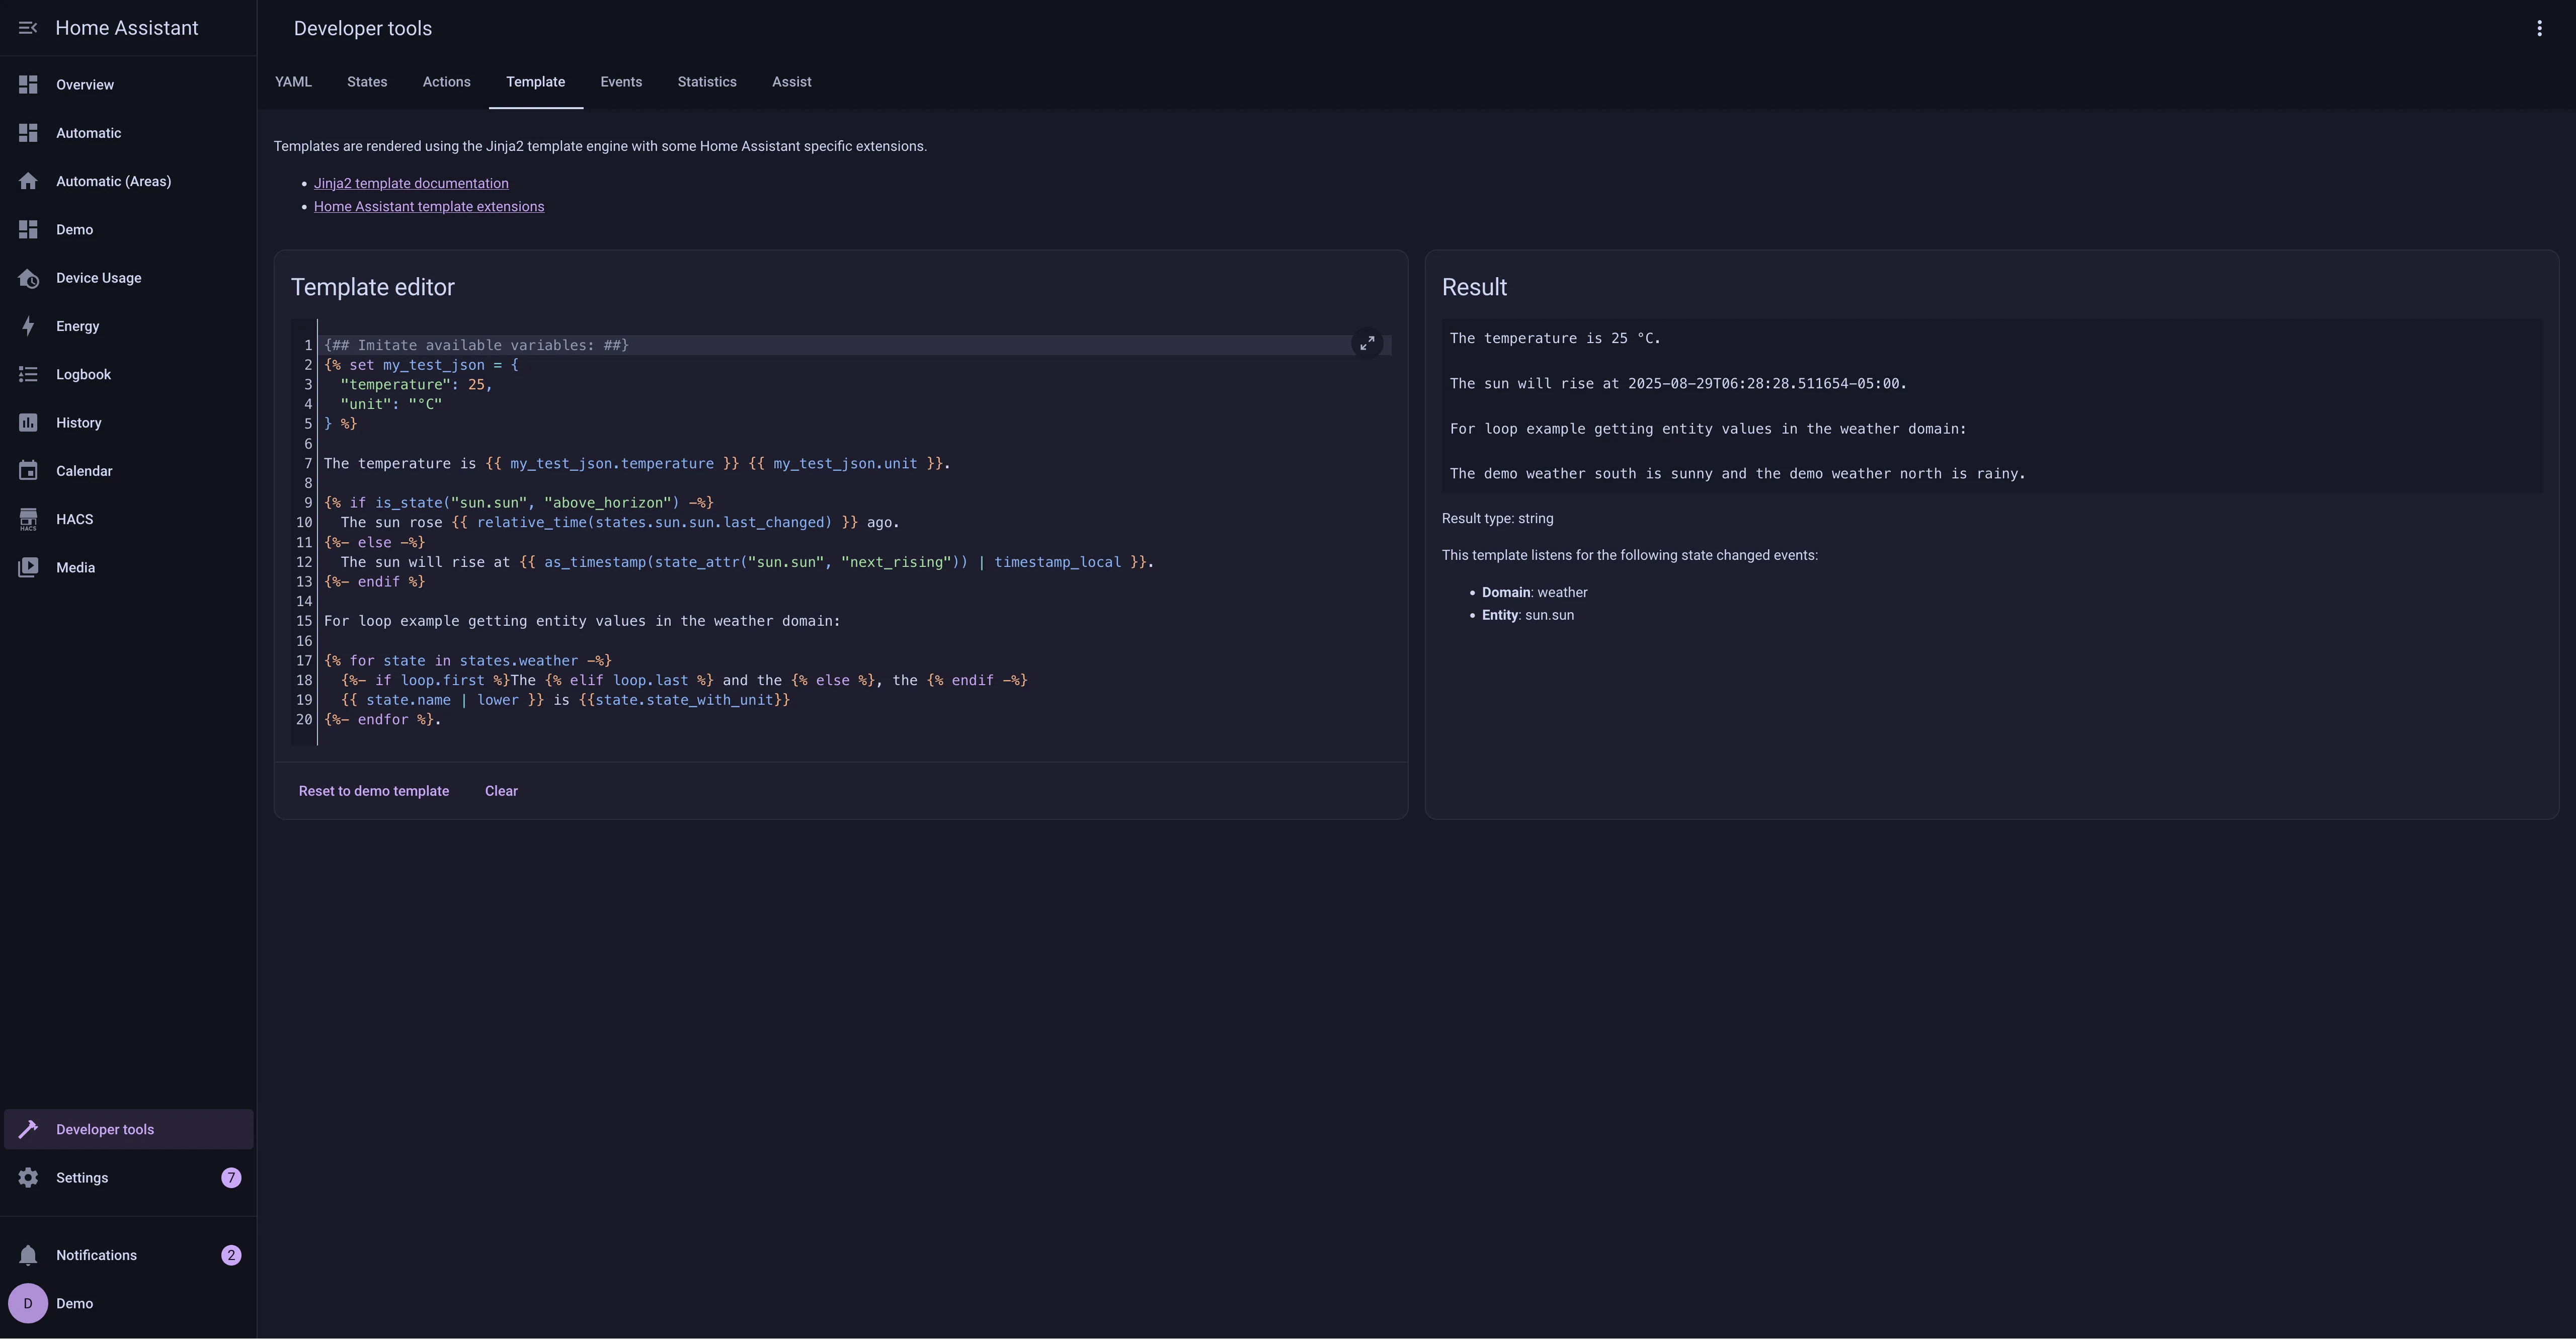Click the Settings badge showing 7
This screenshot has height=1339, width=2576.
[x=231, y=1178]
